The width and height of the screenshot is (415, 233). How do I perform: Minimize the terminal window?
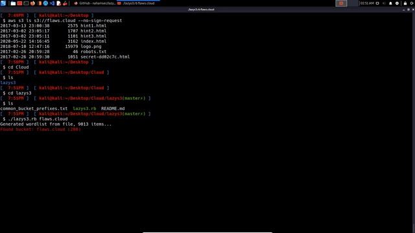[403, 10]
